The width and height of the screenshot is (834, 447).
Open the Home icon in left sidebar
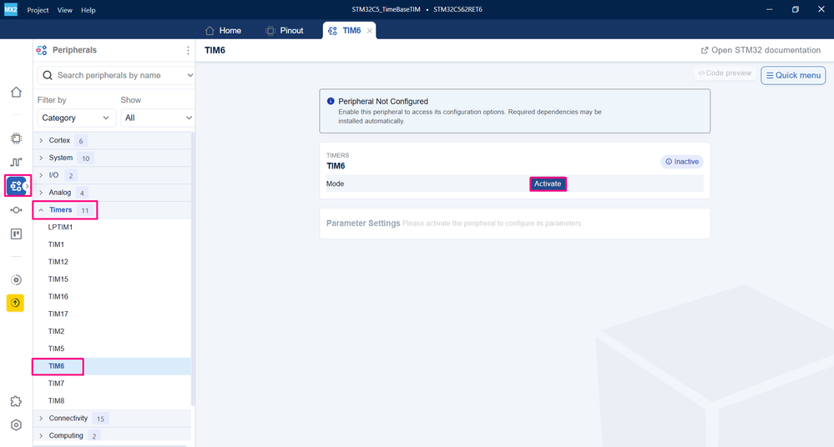click(16, 92)
